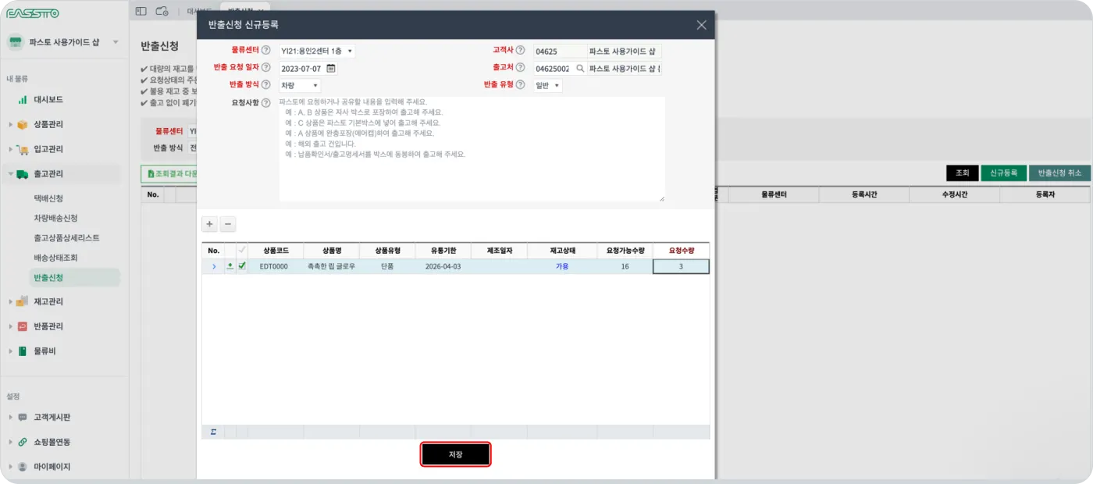The height and width of the screenshot is (484, 1093).
Task: Show help for 물류센터 field
Action: 266,51
